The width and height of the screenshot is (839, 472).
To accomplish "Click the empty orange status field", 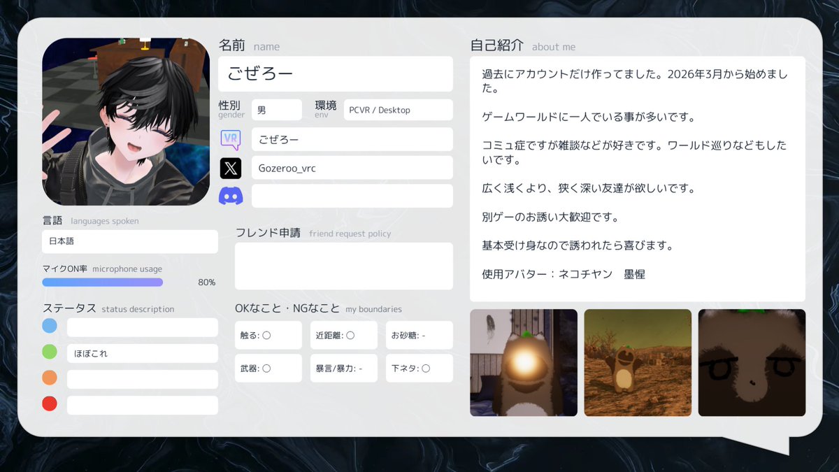I will 143,379.
